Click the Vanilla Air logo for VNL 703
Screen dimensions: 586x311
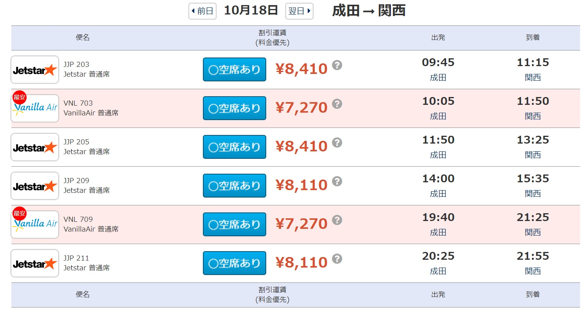35,108
